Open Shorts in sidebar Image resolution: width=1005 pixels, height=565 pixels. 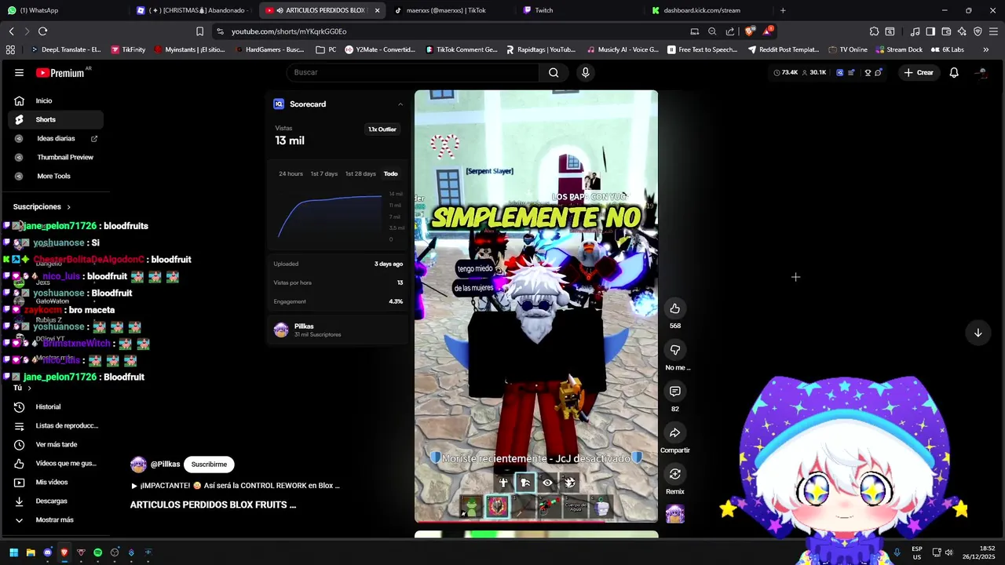55,119
